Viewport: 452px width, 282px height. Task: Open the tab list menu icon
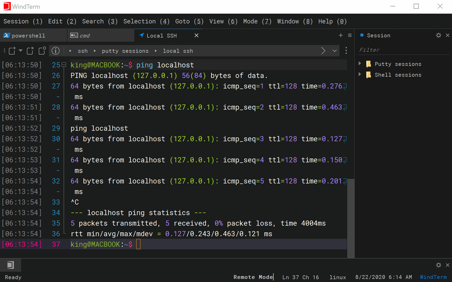click(x=350, y=35)
